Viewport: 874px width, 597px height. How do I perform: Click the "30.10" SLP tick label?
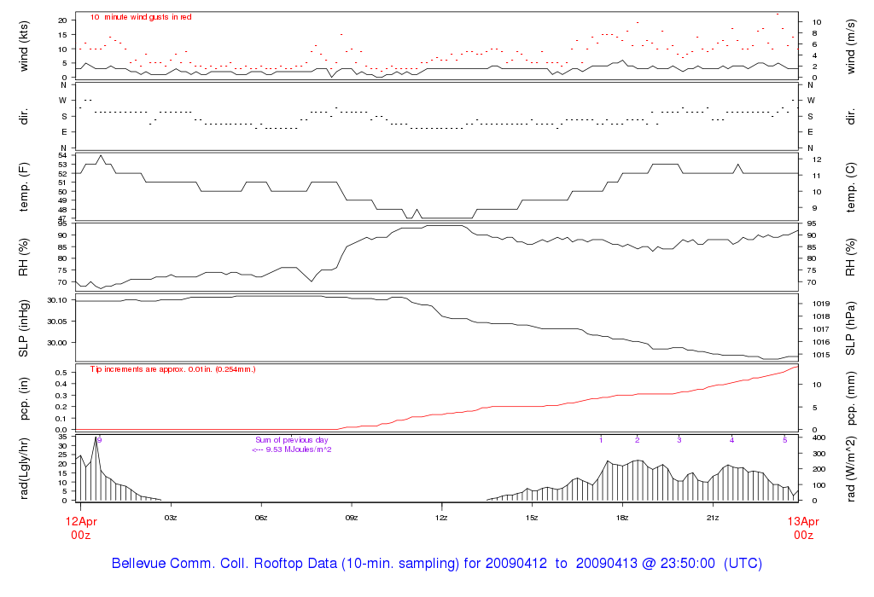click(x=57, y=300)
